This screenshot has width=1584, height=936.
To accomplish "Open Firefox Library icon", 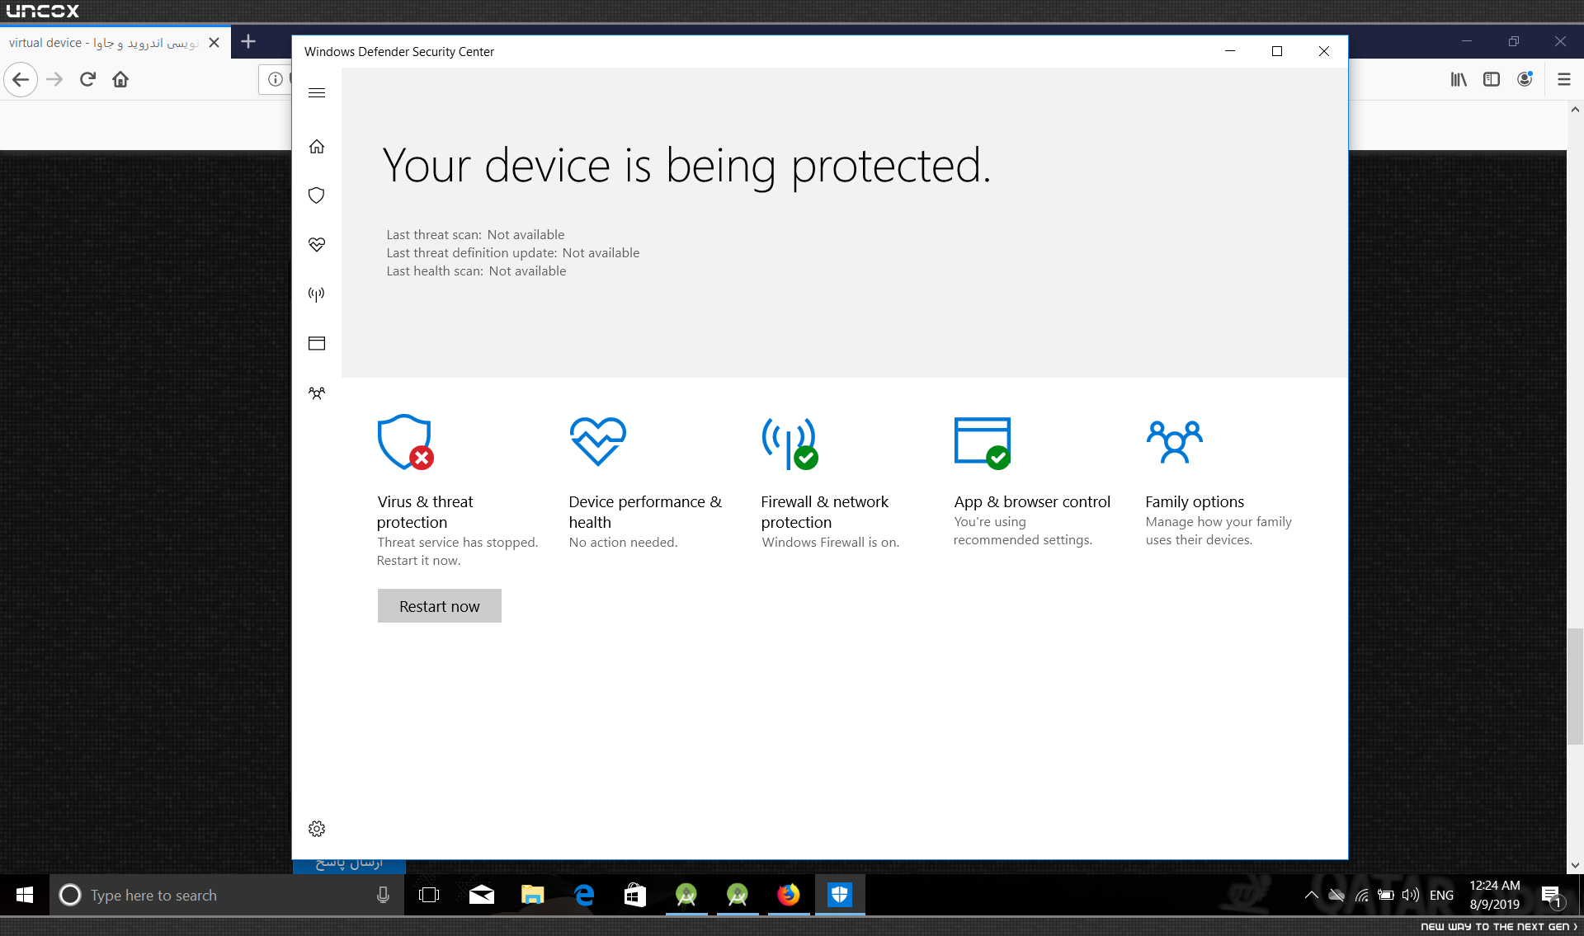I will (1459, 79).
